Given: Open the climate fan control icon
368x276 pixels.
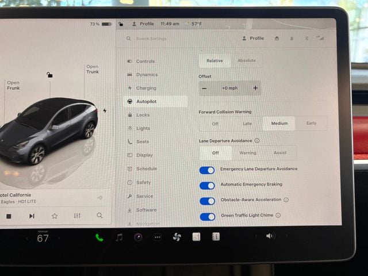Looking at the screenshot, I should (177, 237).
